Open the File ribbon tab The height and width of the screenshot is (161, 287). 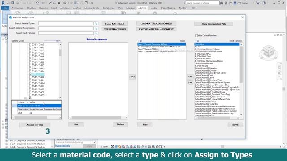(x=5, y=8)
